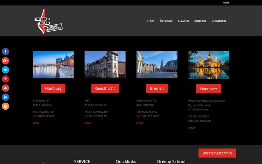Click the Arsterdamm 72a address line
262x164 pixels.
[x=146, y=101]
